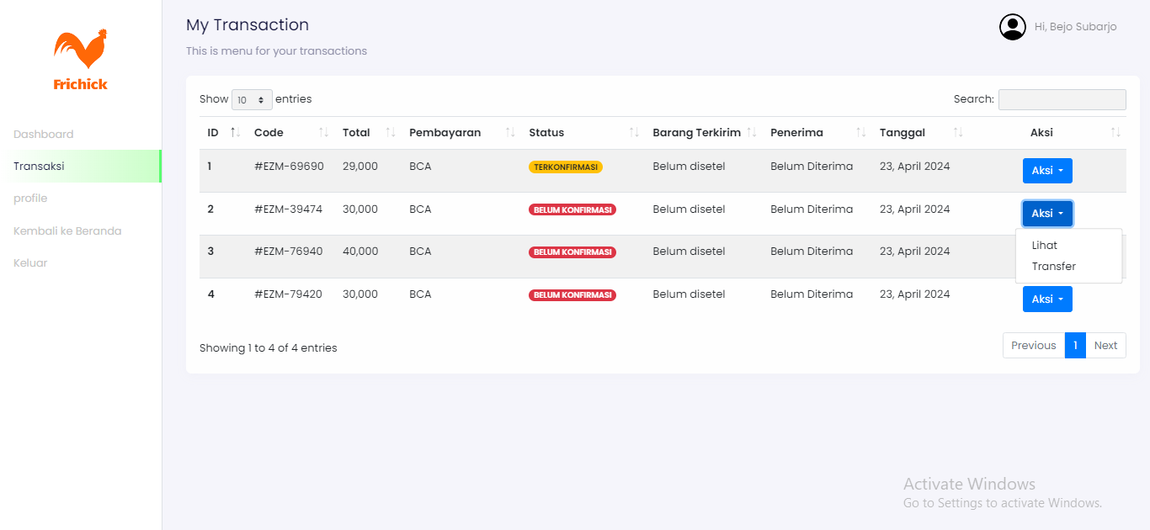Sort by Status column sort icon
Viewport: 1150px width, 530px height.
coord(634,132)
